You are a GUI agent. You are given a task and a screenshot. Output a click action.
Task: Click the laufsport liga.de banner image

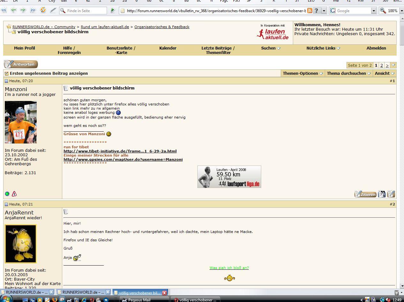[x=229, y=177]
